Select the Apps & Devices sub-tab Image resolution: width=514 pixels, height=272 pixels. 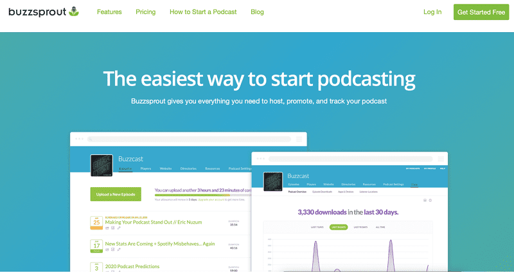pos(346,192)
